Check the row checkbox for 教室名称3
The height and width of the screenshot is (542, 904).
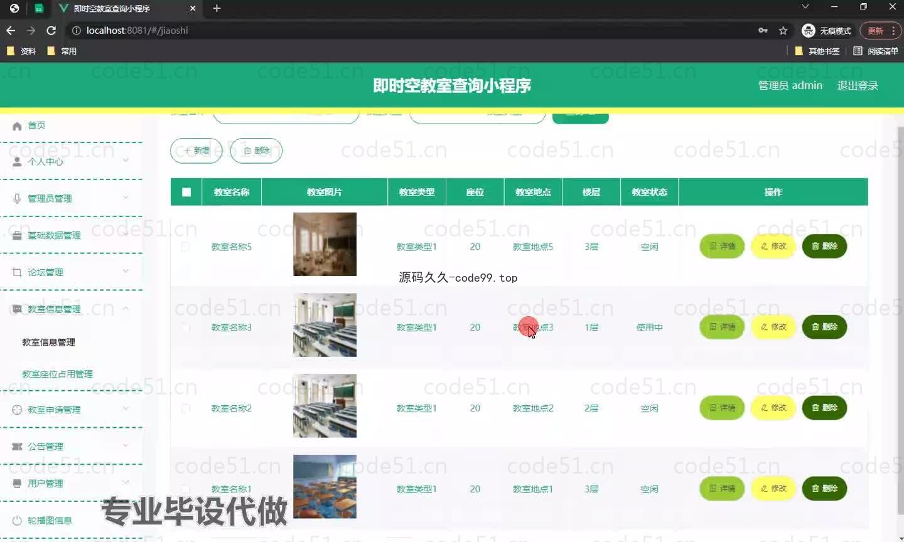point(185,327)
